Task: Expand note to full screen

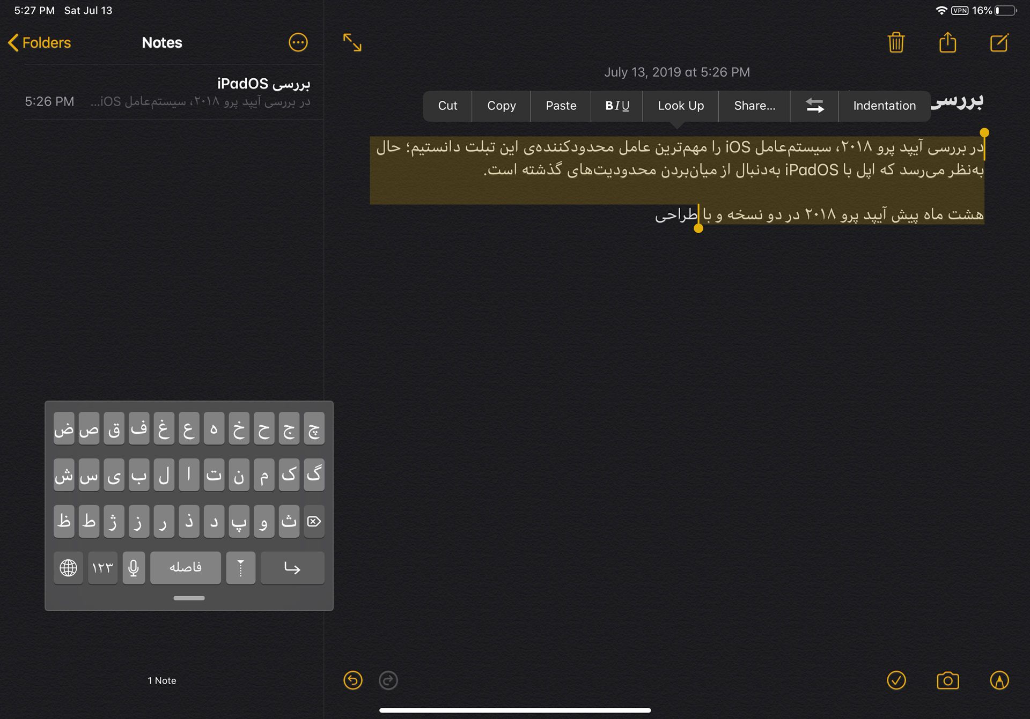Action: click(352, 42)
